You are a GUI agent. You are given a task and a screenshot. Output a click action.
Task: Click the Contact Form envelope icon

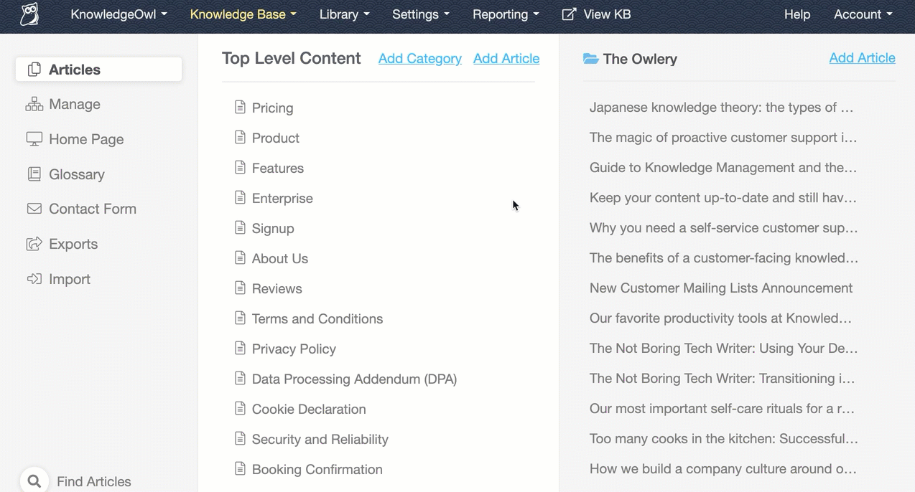[x=34, y=209]
